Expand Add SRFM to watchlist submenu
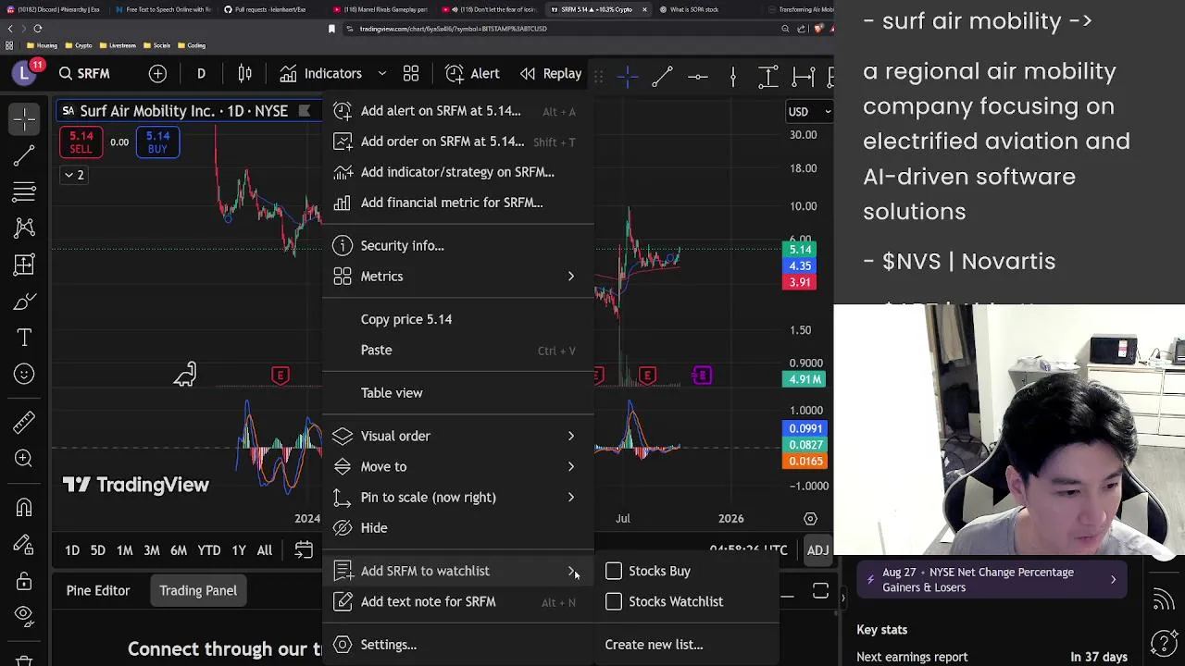Screen dimensions: 1185x666 458,571
